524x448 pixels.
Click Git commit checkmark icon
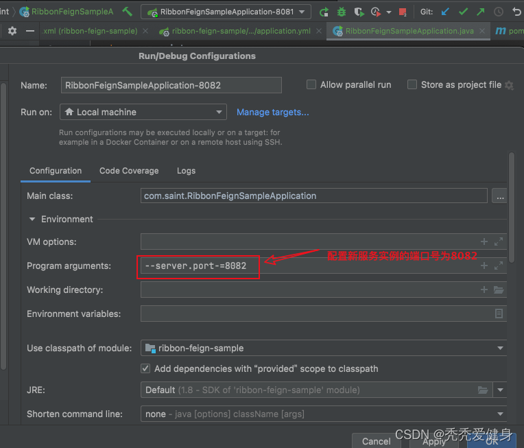[463, 12]
